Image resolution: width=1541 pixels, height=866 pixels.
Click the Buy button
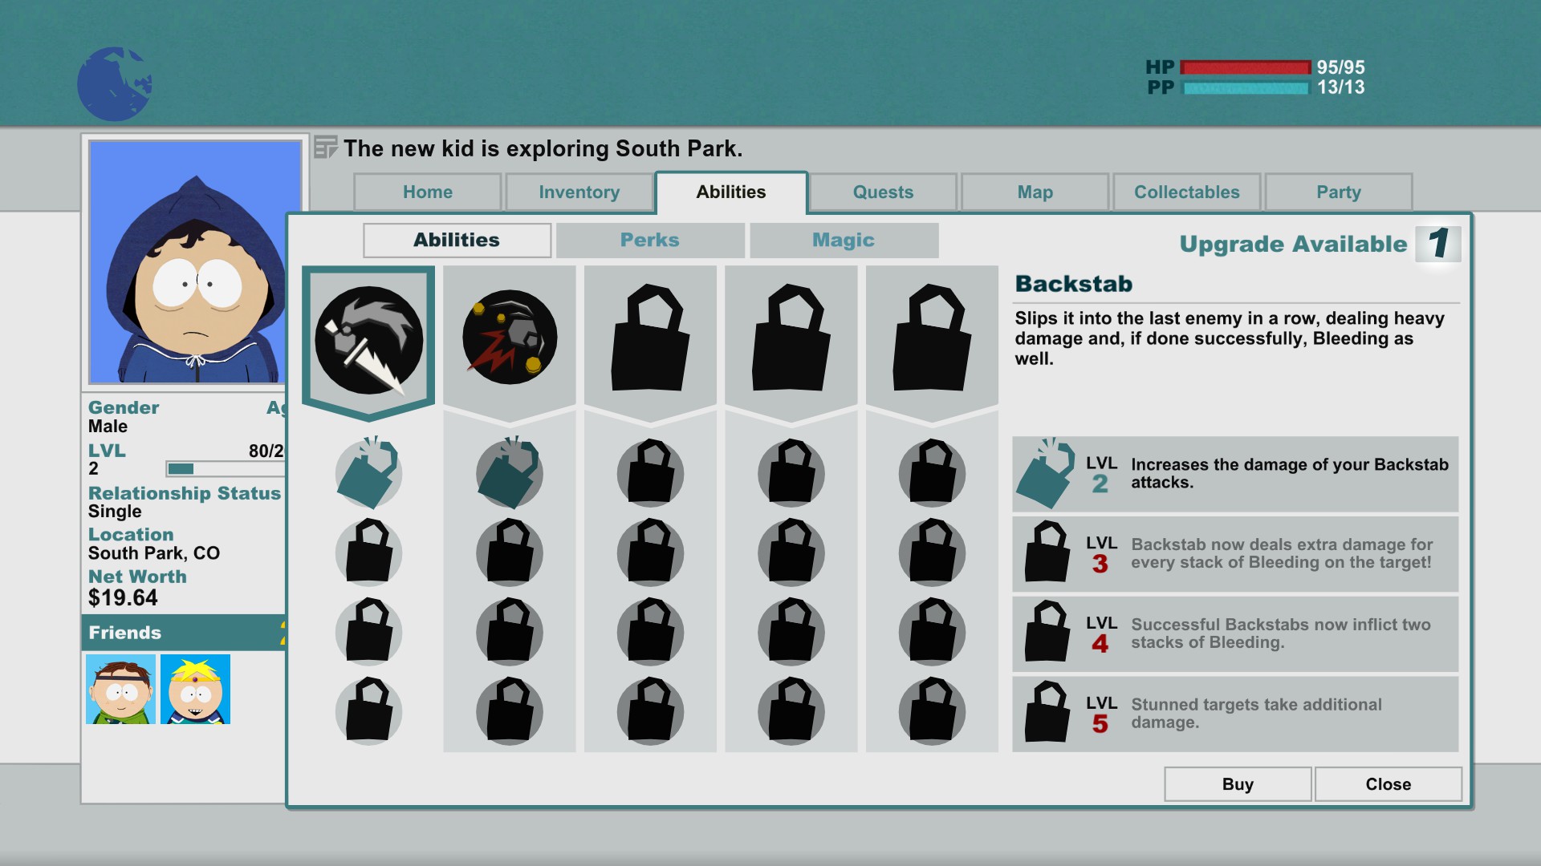[1238, 784]
